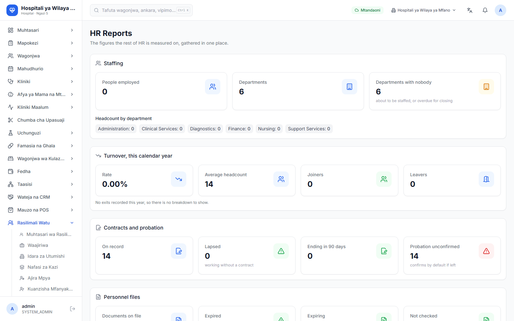Click the Fedha wallet icon

[11, 171]
